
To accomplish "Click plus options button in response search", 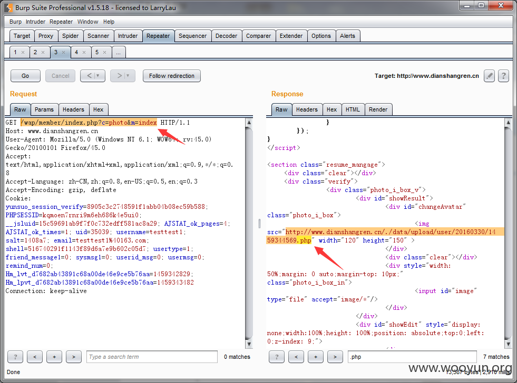I will click(316, 357).
